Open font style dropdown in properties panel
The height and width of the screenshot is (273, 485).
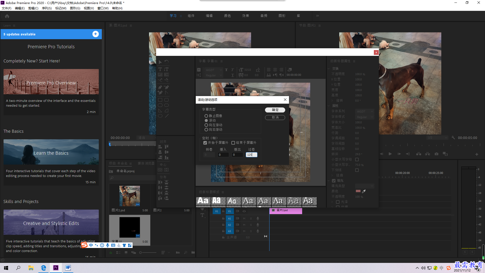365,117
